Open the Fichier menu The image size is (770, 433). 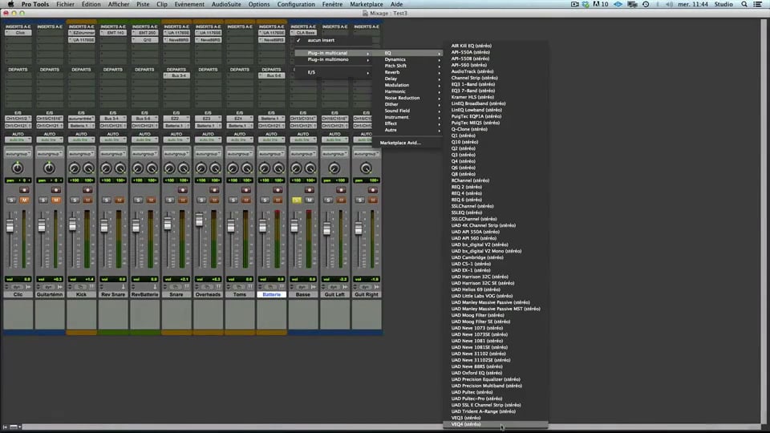(65, 4)
